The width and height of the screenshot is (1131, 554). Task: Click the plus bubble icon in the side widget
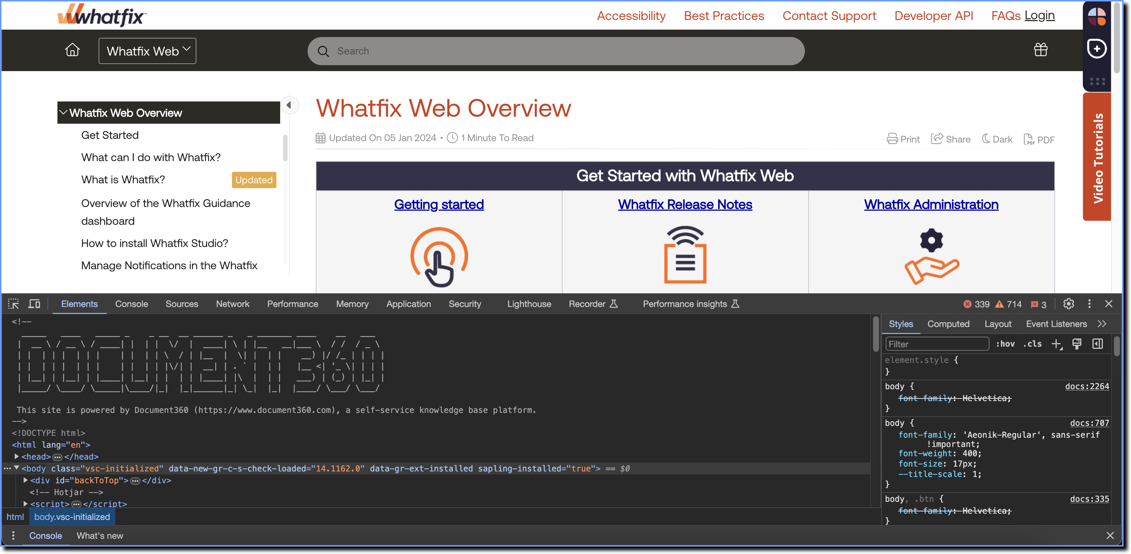click(1096, 49)
